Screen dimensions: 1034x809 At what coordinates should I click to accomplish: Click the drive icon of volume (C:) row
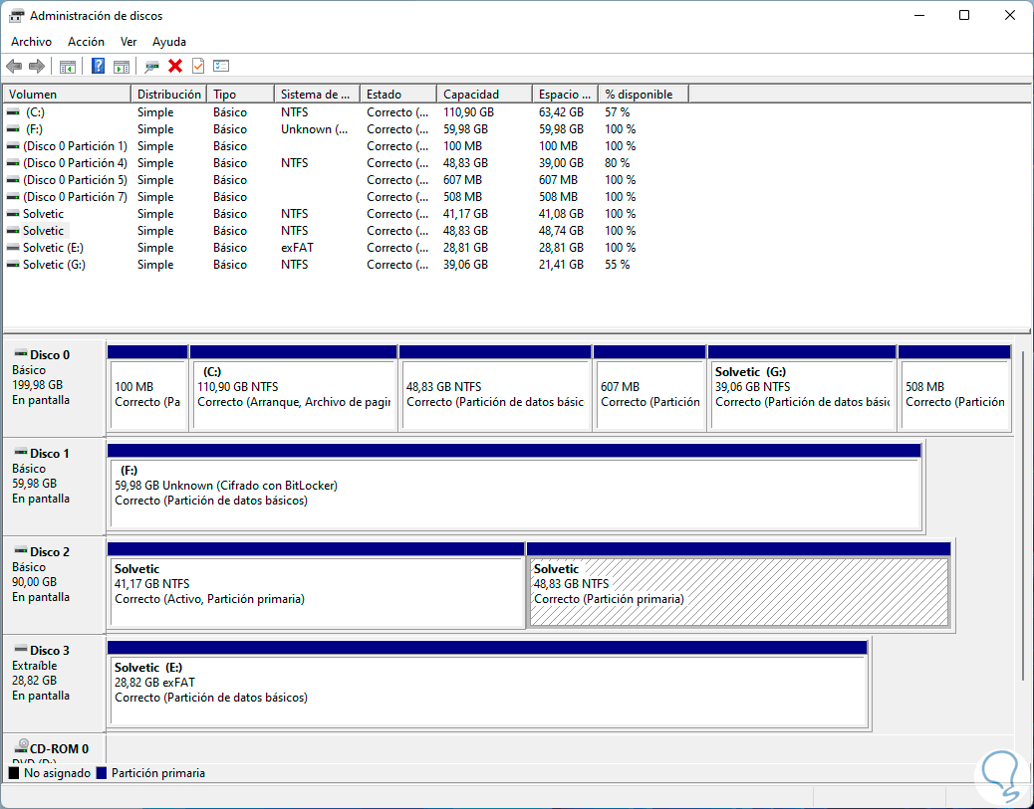(x=13, y=112)
